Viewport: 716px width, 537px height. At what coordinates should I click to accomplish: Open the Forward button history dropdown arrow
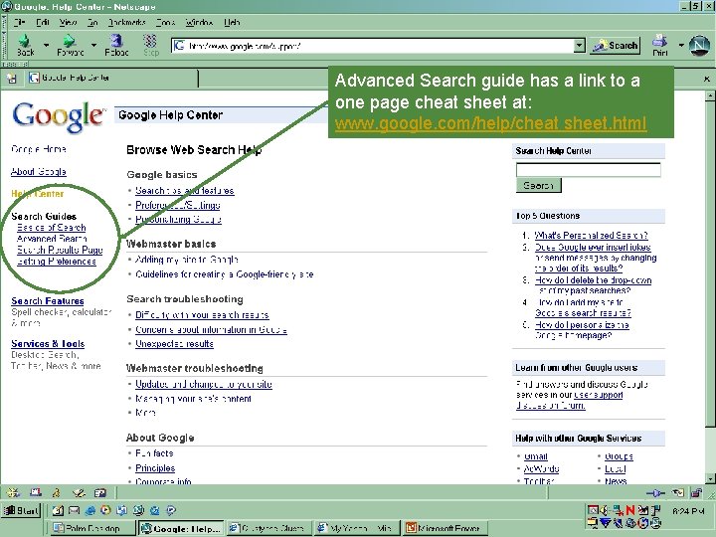93,45
